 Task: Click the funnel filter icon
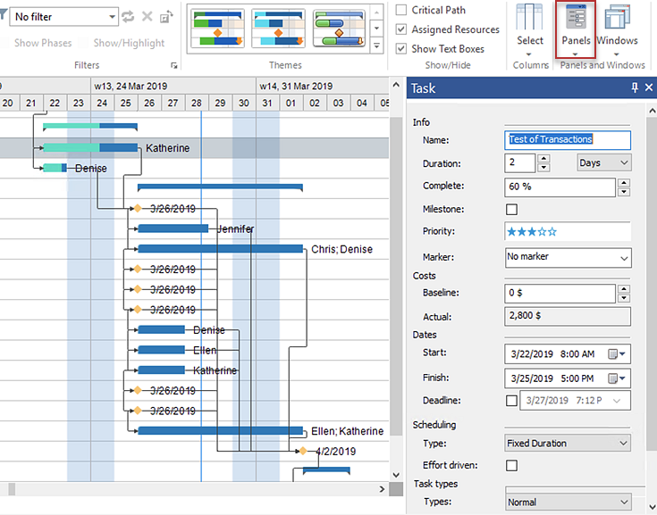pos(4,16)
